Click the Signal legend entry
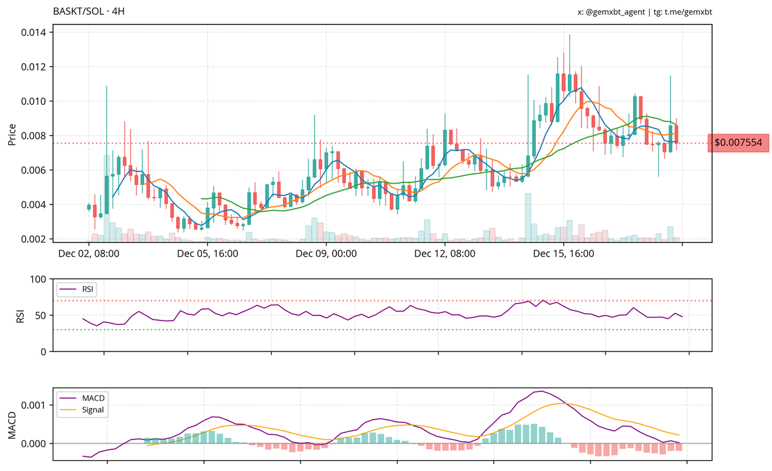 point(82,409)
